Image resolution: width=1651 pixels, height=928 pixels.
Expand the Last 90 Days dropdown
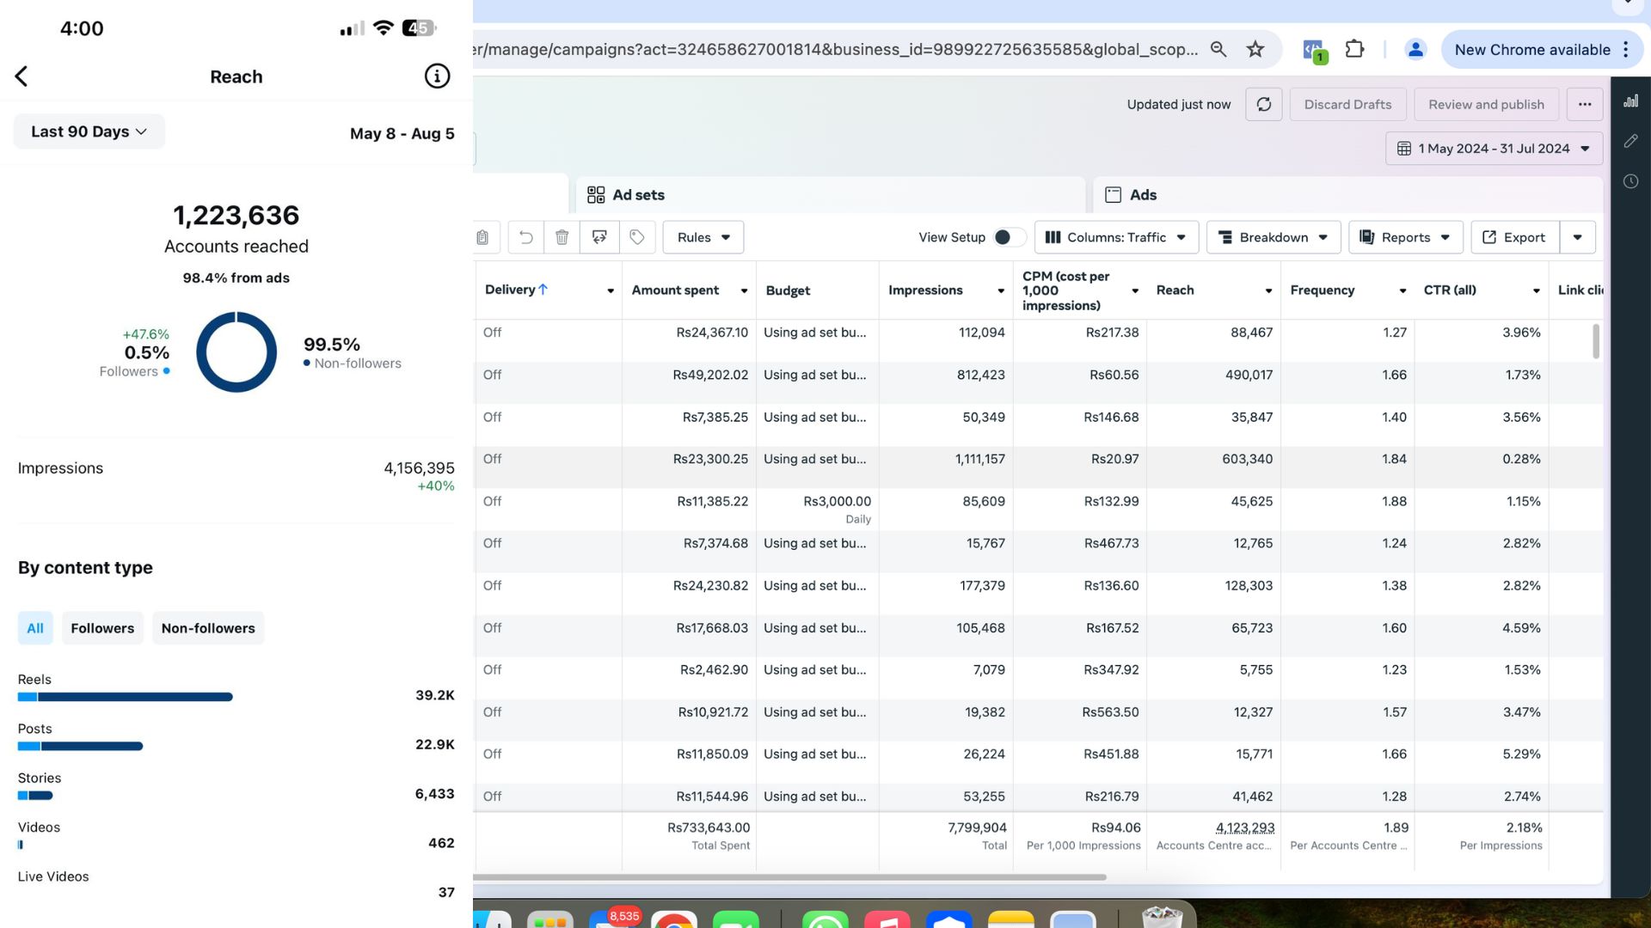(x=89, y=131)
